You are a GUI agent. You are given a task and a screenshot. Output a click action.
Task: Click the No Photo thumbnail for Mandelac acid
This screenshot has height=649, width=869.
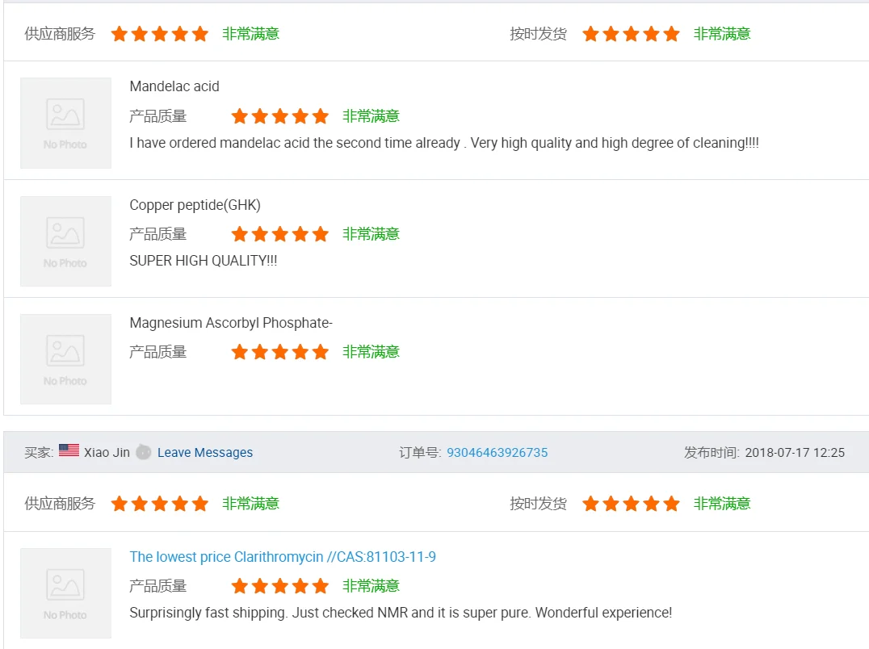65,123
